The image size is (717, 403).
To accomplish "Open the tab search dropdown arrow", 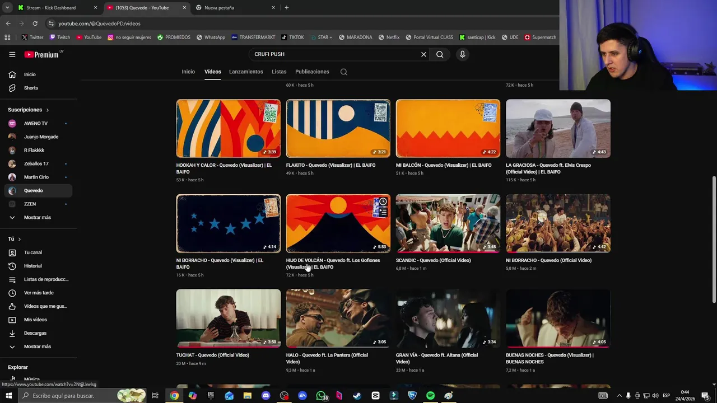I will pos(7,8).
